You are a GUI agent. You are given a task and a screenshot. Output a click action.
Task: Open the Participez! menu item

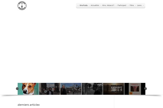click(122, 5)
